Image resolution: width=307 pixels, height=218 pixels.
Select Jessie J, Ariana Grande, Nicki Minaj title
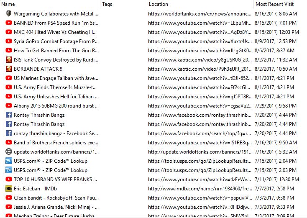coord(56,207)
